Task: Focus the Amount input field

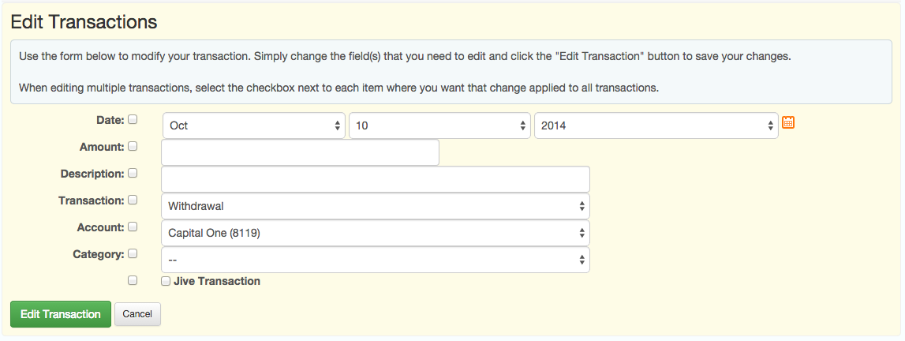Action: tap(300, 152)
